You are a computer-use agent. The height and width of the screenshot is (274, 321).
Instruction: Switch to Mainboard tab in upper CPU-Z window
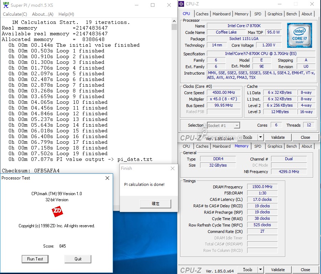pos(221,14)
